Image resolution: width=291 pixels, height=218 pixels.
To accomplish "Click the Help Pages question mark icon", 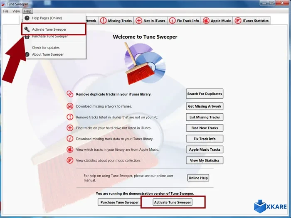I will (27, 18).
